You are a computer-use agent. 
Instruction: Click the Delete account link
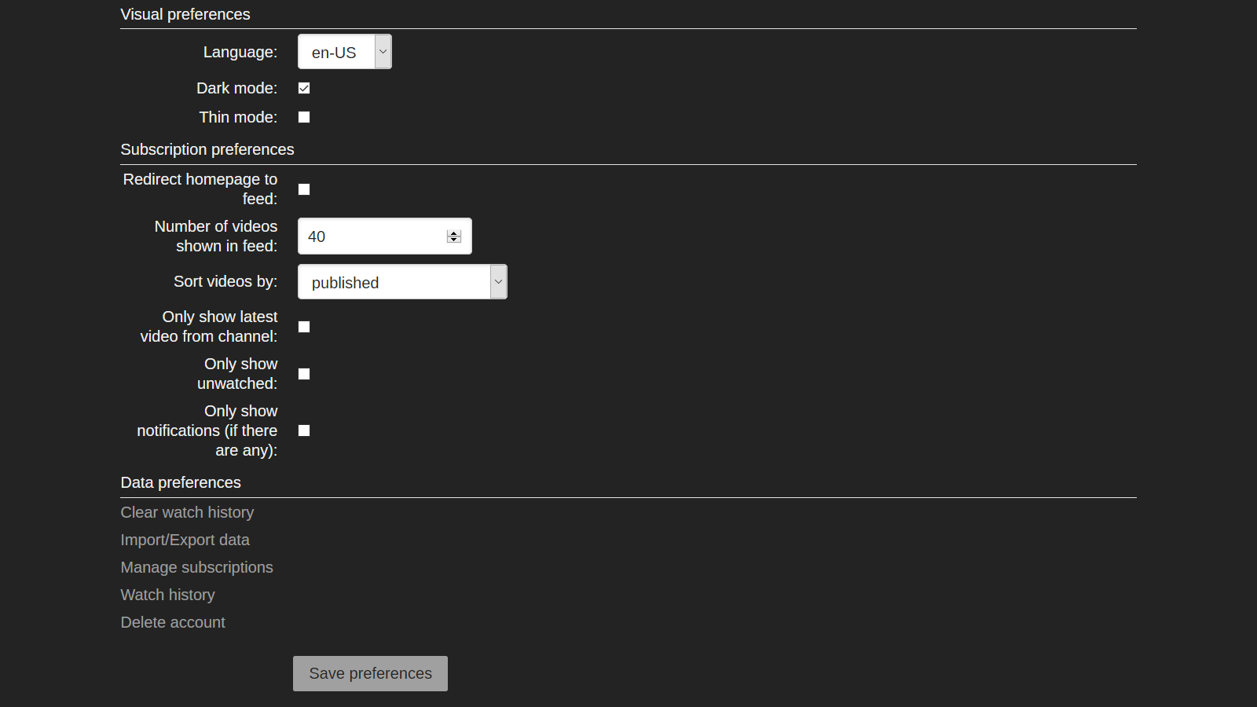point(173,622)
